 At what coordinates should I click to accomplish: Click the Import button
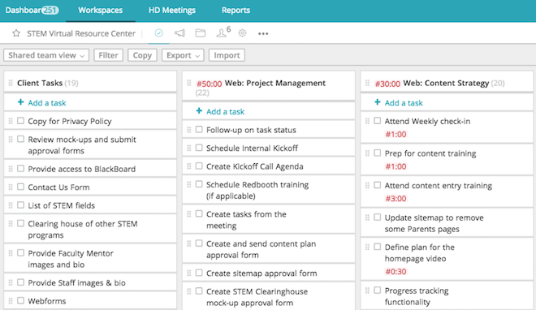click(x=227, y=55)
